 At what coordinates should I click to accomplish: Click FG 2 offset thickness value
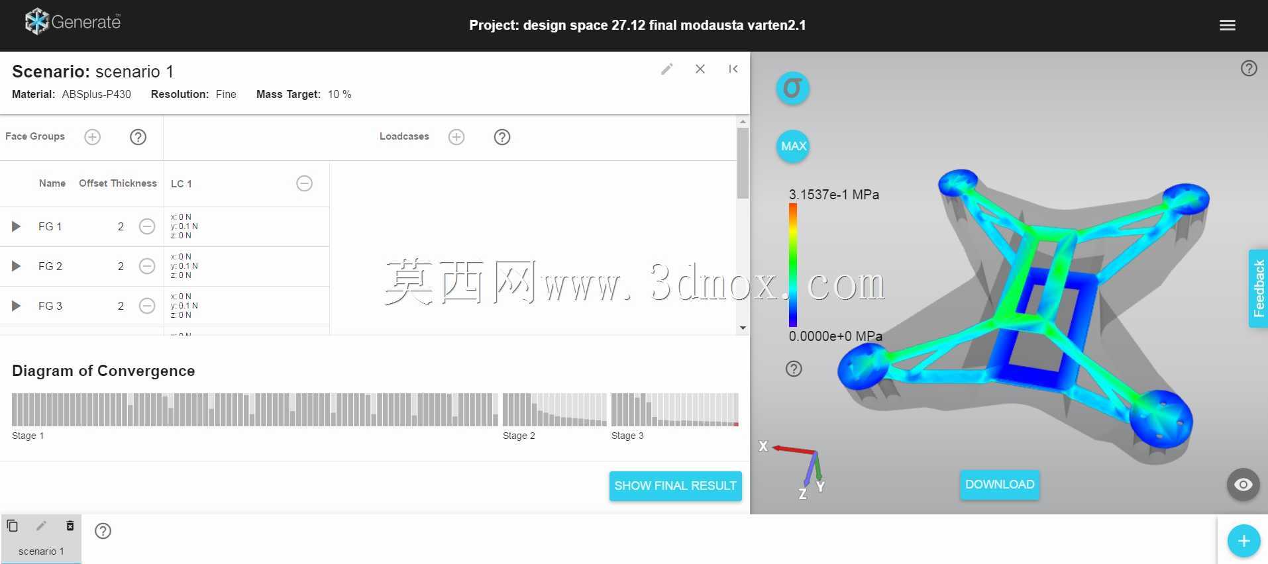click(121, 266)
